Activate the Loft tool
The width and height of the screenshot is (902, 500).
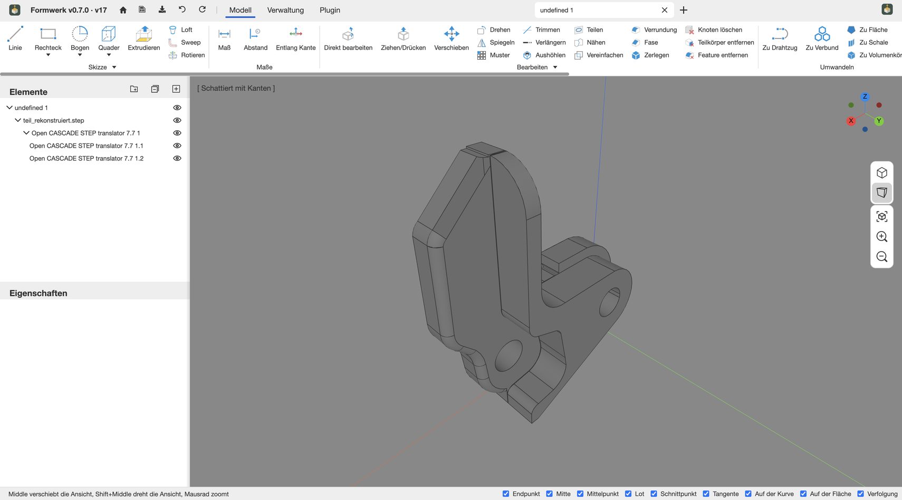[x=180, y=30]
